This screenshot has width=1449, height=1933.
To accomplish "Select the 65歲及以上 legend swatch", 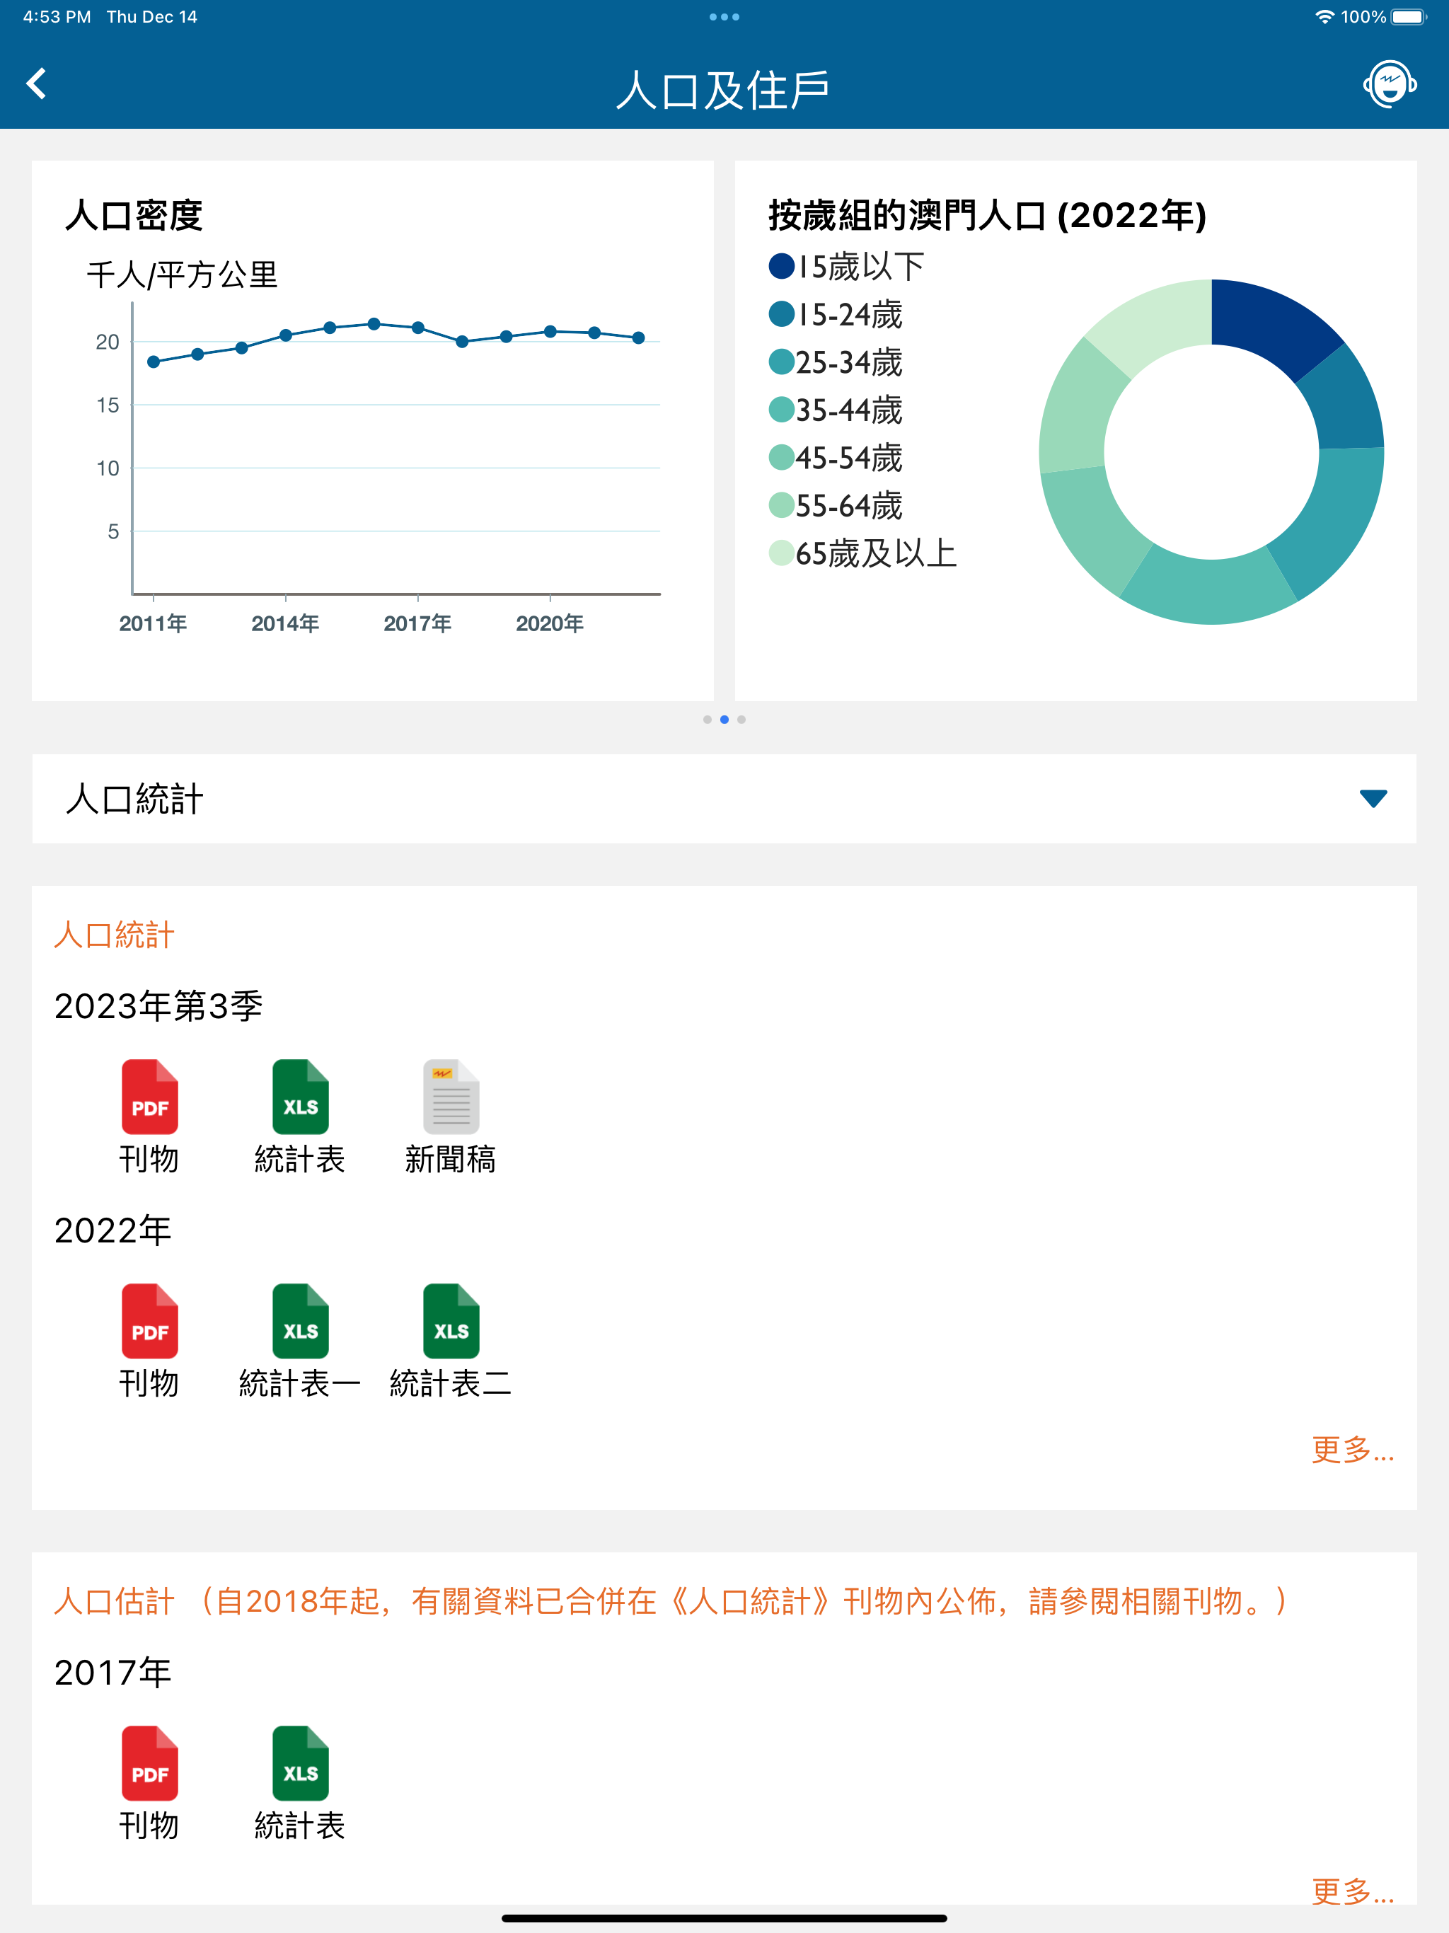I will tap(781, 553).
